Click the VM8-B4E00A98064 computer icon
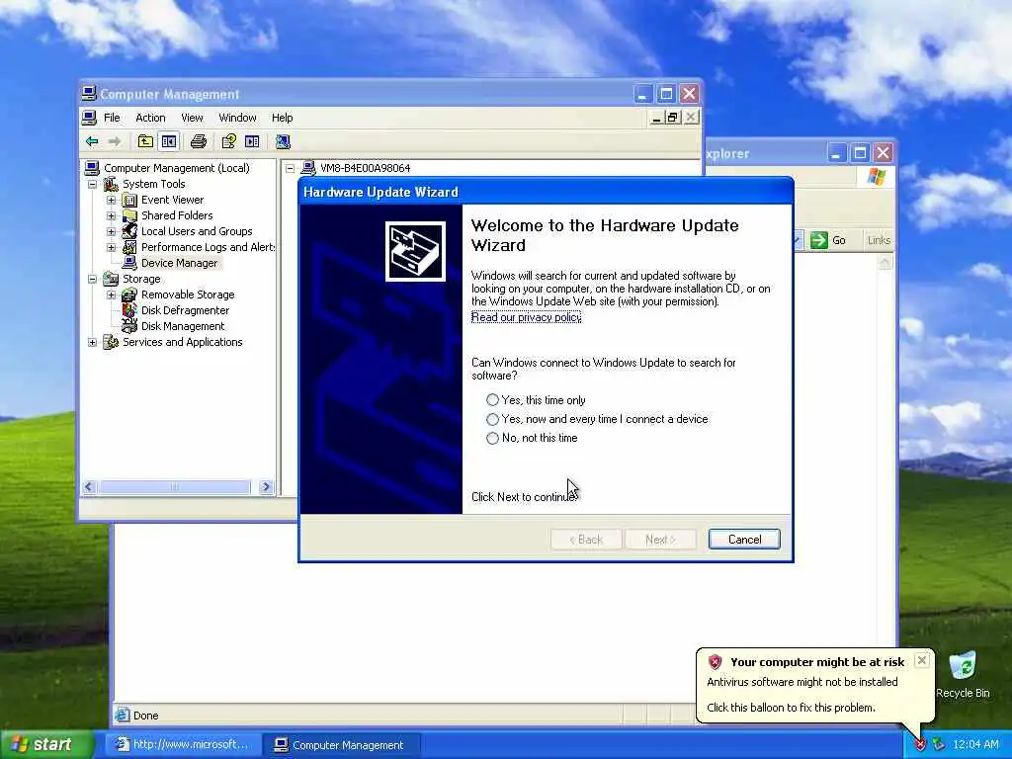This screenshot has width=1012, height=759. [x=308, y=168]
